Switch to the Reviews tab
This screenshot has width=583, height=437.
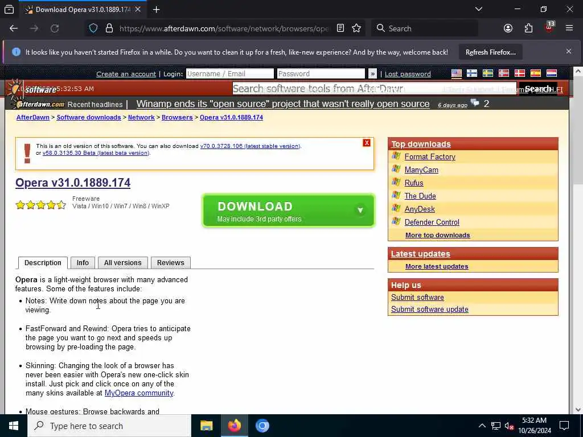(170, 263)
